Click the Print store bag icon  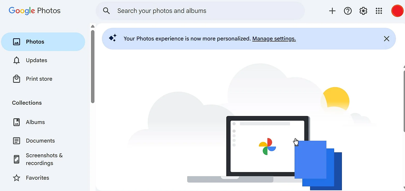[17, 79]
